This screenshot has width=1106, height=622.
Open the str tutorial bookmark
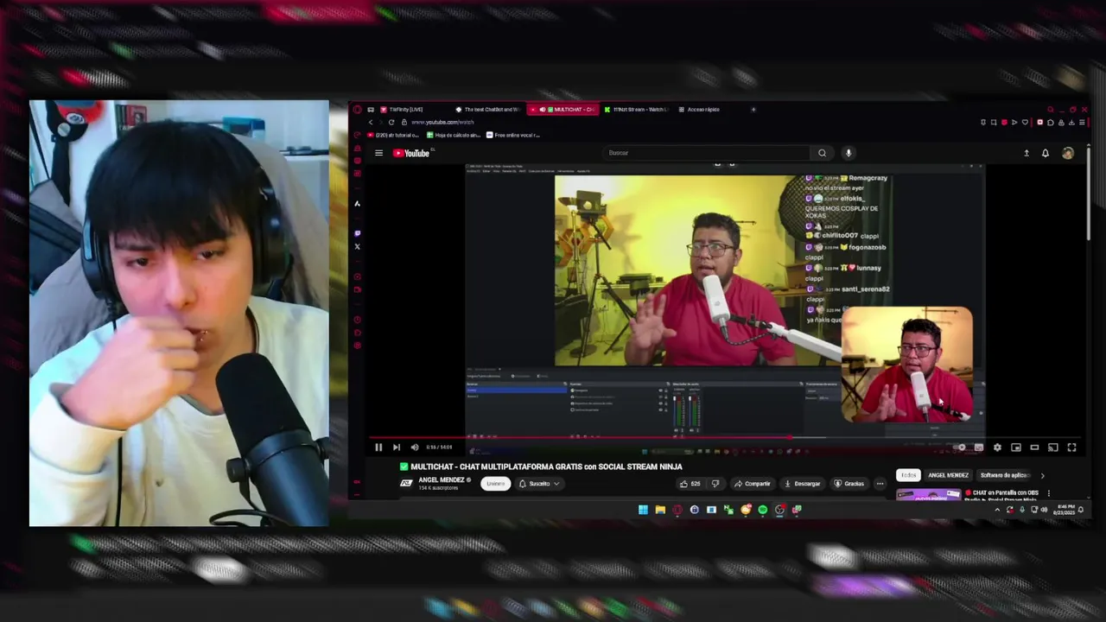pyautogui.click(x=393, y=135)
